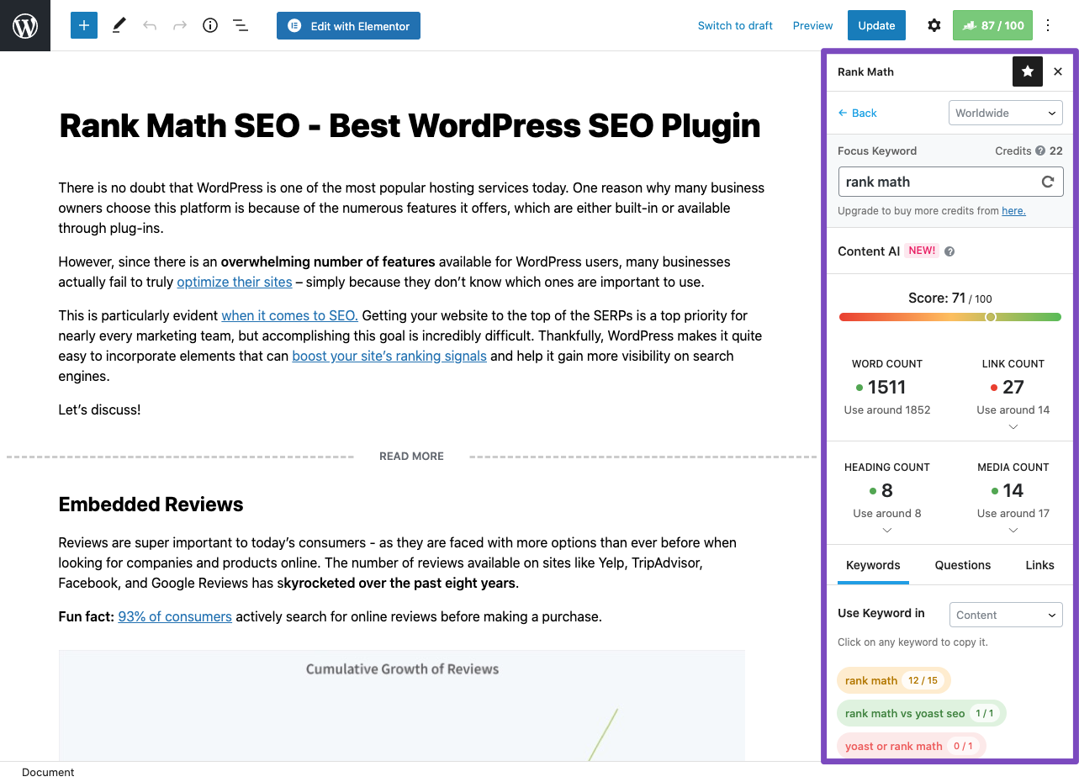Screen dimensions: 1079x782
Task: Click Switch to draft
Action: [735, 25]
